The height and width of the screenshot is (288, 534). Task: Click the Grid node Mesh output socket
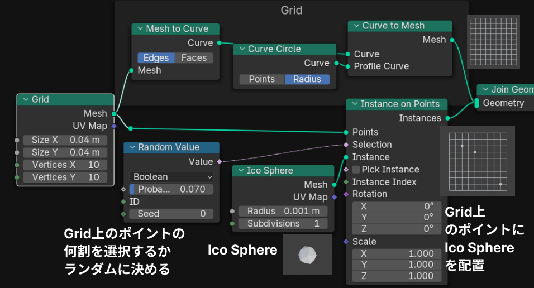tap(114, 113)
